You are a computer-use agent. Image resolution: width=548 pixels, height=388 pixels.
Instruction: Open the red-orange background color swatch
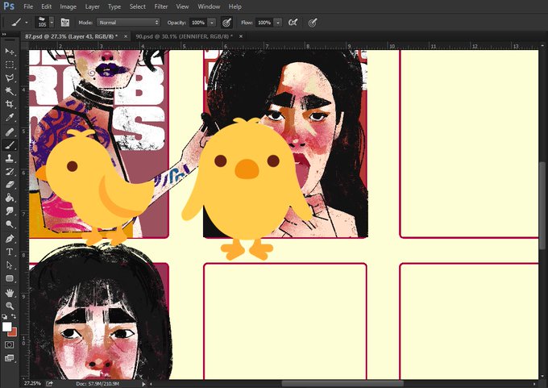point(14,332)
